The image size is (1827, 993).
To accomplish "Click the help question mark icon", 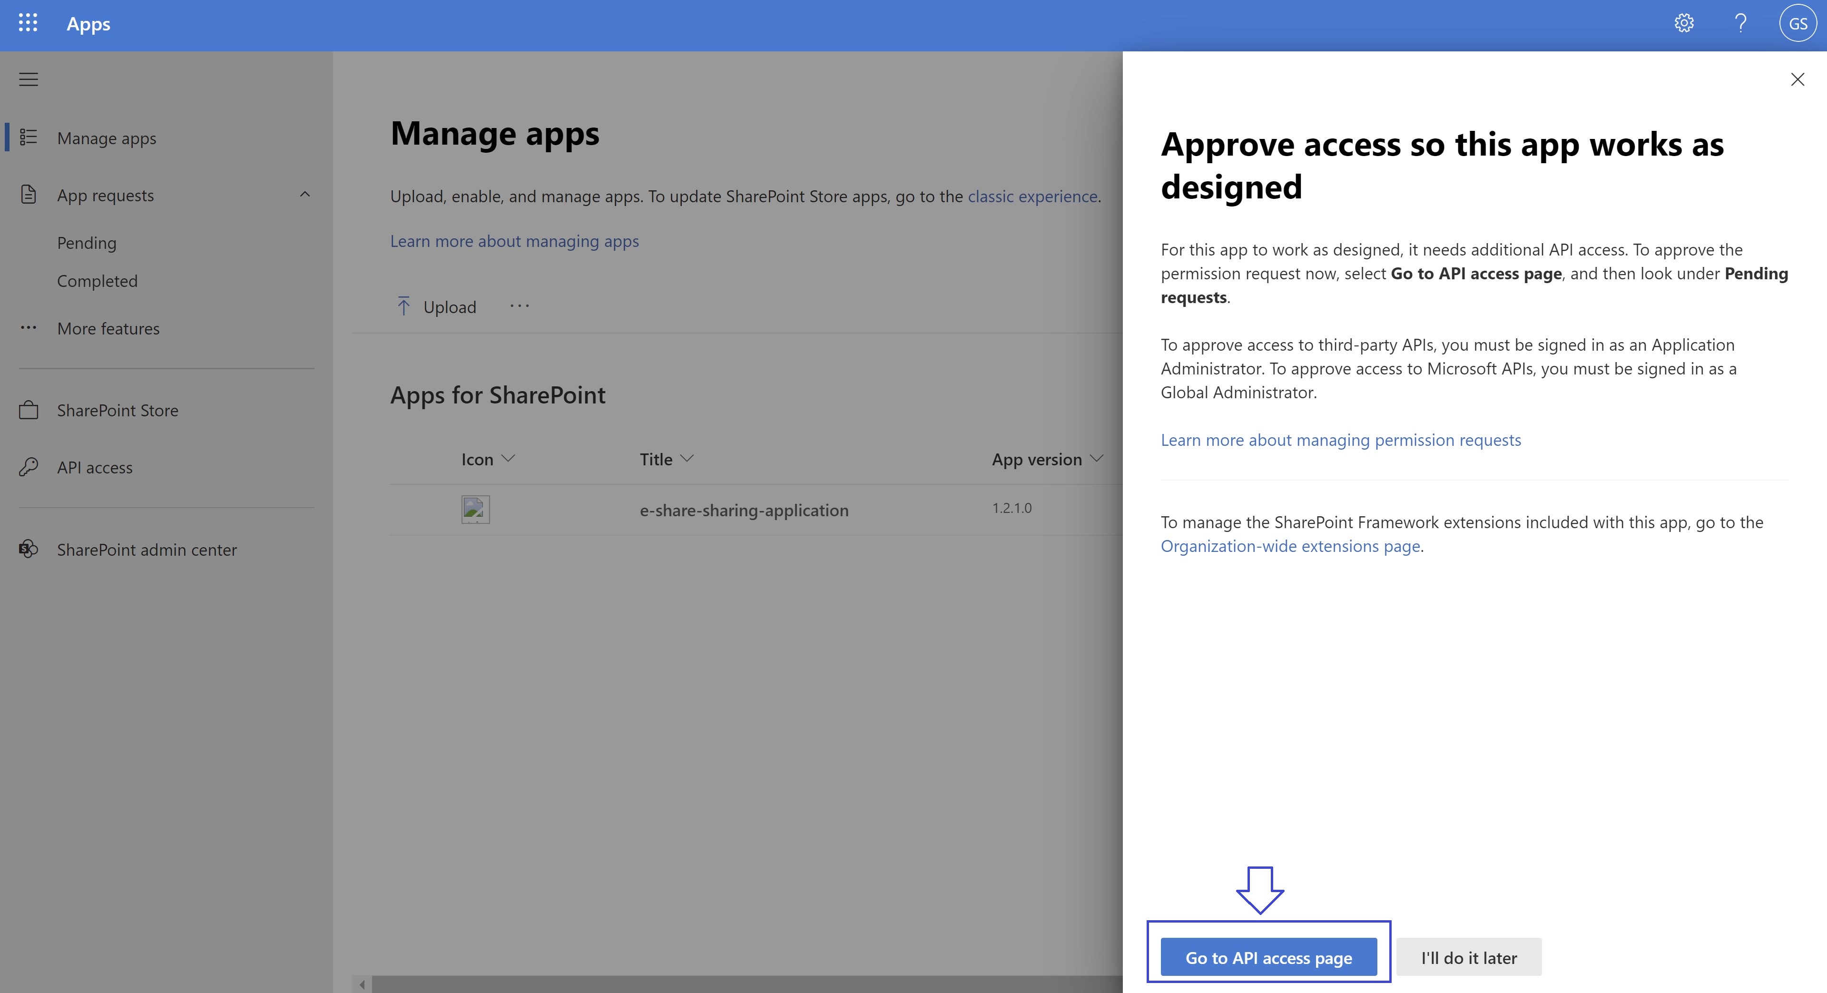I will (1740, 23).
